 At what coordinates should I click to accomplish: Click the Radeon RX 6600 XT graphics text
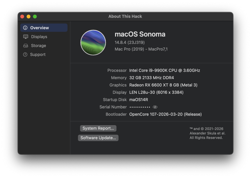(x=163, y=85)
